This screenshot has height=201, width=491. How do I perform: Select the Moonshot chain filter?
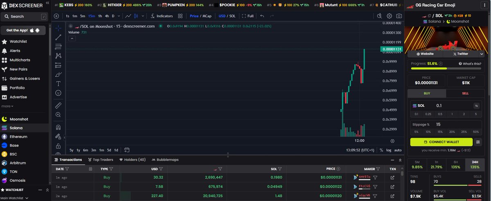18,119
